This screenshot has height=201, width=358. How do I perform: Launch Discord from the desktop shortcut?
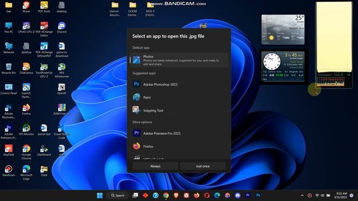[62, 27]
